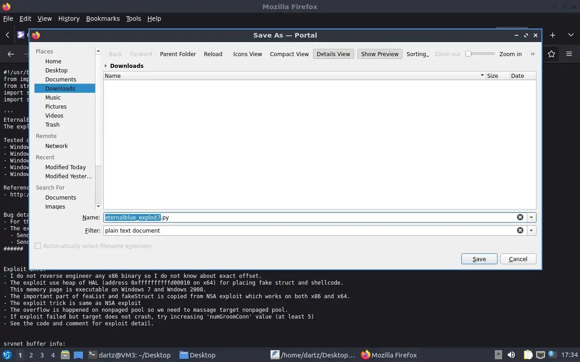Switch to workspace 3
The width and height of the screenshot is (580, 362).
pyautogui.click(x=42, y=355)
